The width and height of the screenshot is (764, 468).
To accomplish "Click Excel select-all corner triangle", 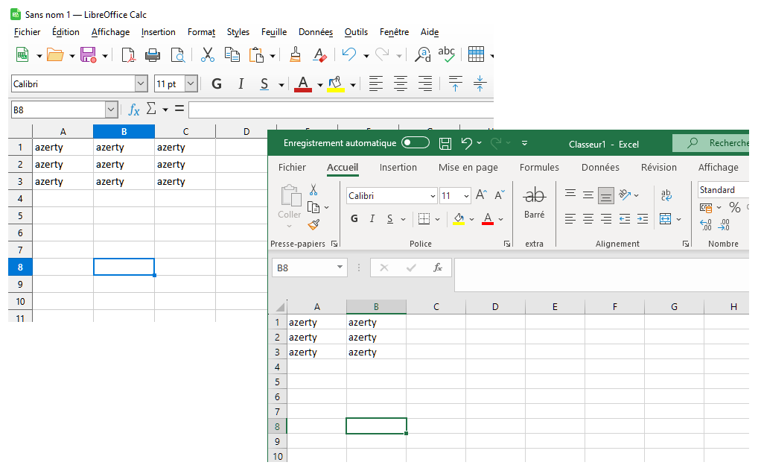I will (280, 307).
